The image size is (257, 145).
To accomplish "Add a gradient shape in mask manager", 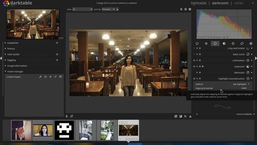I will coord(61,77).
